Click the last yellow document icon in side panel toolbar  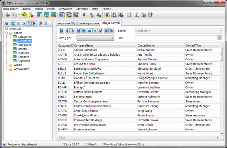(46, 23)
